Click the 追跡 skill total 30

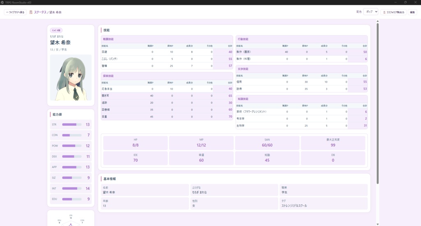[x=230, y=103]
